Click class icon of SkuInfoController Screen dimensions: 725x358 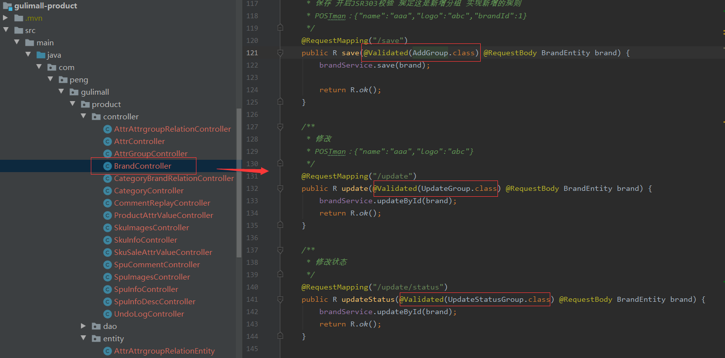point(107,240)
